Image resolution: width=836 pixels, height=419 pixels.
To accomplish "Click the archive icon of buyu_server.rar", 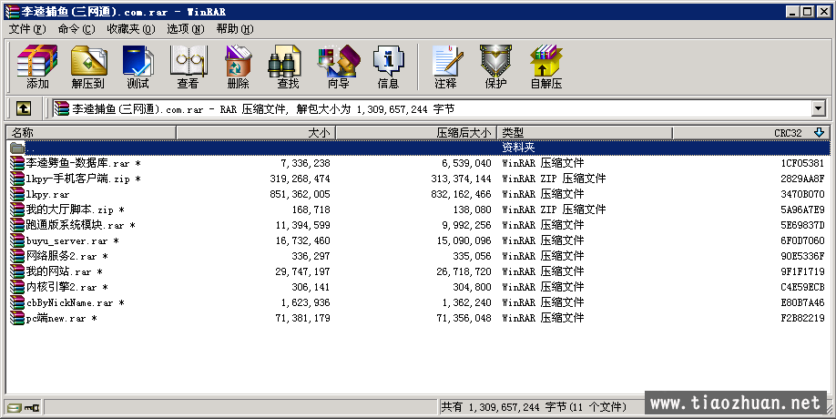I will [17, 240].
